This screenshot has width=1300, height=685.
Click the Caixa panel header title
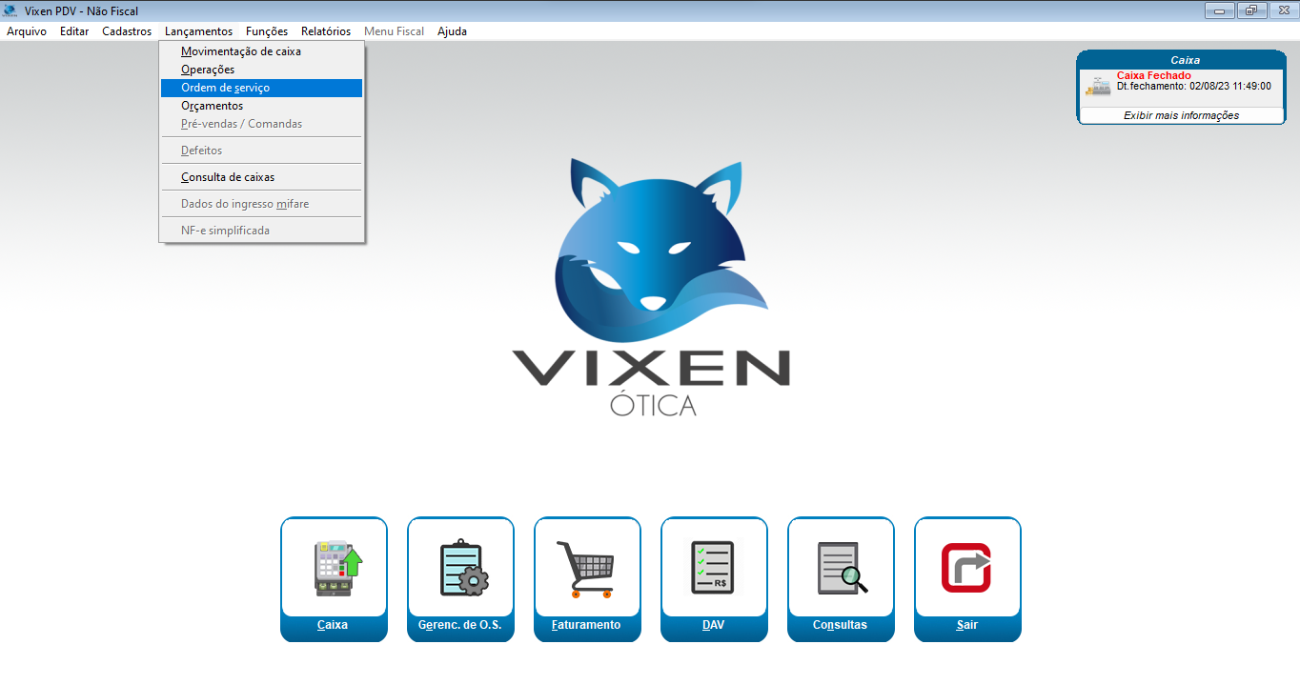1185,60
